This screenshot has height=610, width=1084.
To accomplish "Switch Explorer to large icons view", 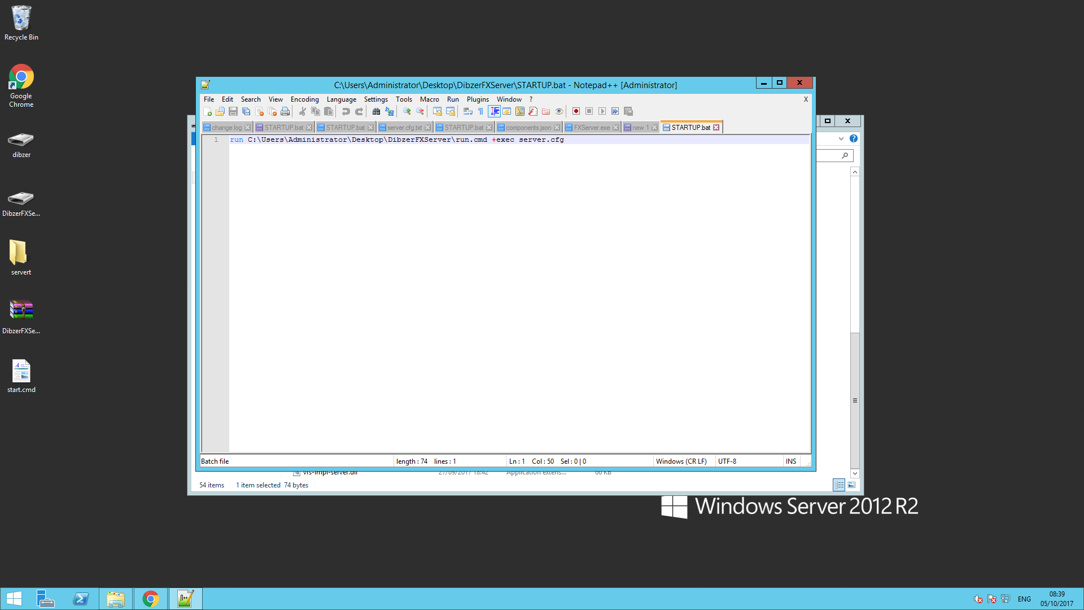I will tap(851, 485).
